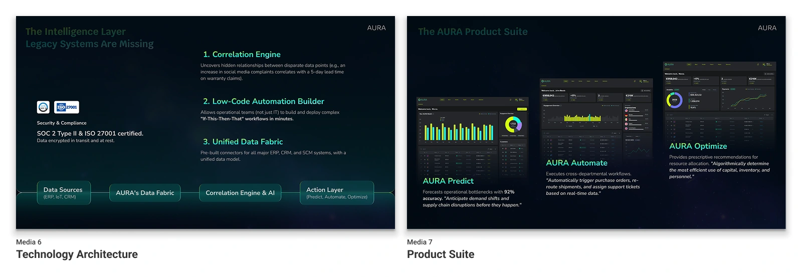Click the SOC 2 certification badge icon
Image resolution: width=802 pixels, height=277 pixels.
43,107
